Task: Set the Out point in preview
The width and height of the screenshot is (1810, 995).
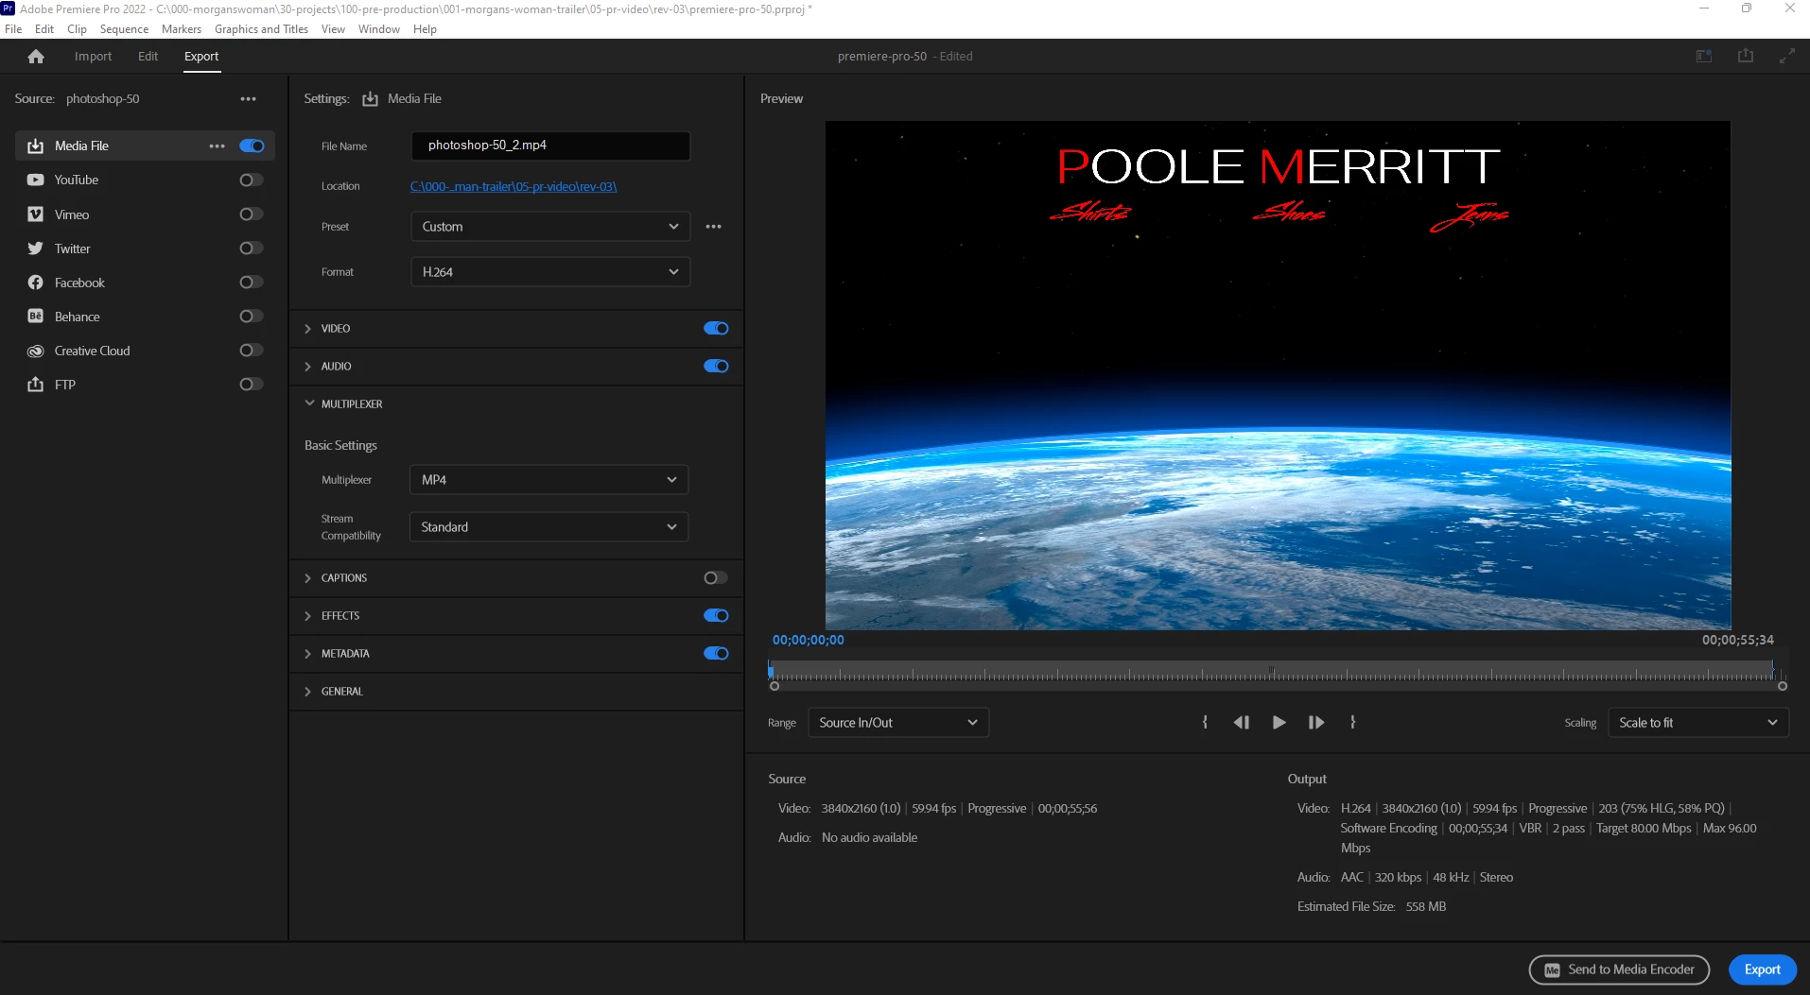Action: [x=1352, y=722]
